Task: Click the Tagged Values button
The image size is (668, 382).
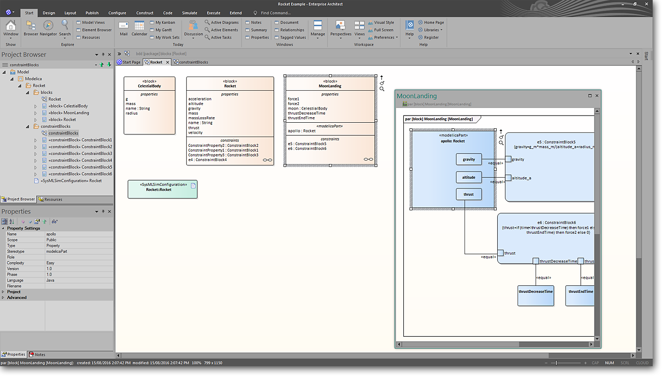Action: coord(293,37)
